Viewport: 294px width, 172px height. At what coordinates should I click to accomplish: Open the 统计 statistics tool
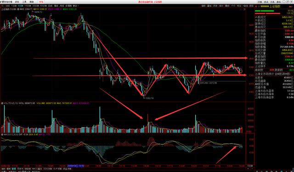221,6
